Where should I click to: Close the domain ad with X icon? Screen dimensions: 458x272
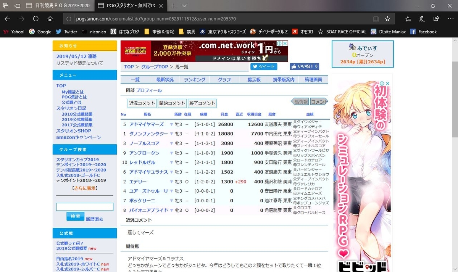tap(285, 43)
